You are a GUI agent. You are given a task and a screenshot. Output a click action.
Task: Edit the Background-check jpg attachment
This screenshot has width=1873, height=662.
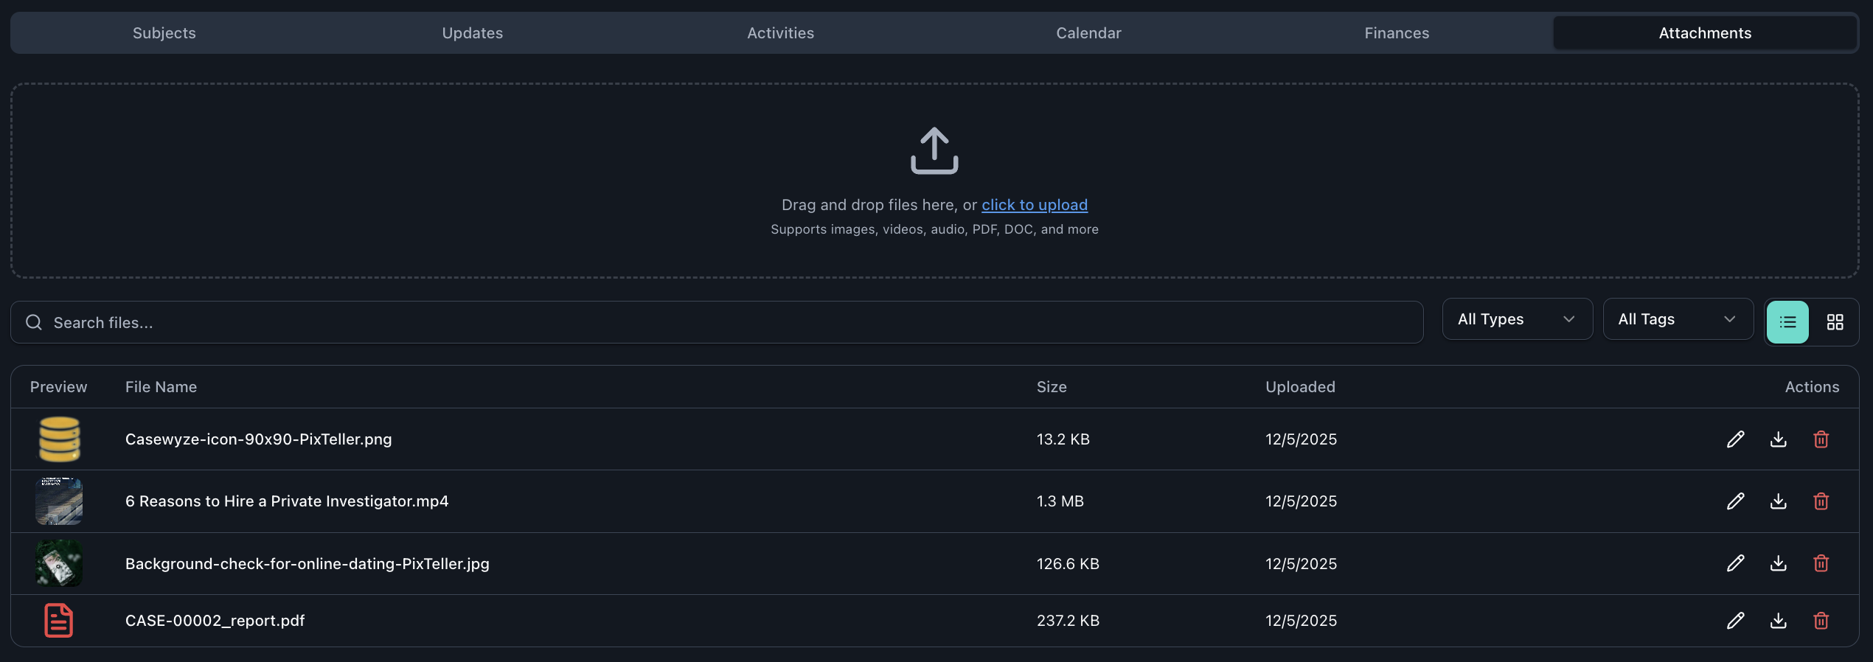click(x=1735, y=563)
